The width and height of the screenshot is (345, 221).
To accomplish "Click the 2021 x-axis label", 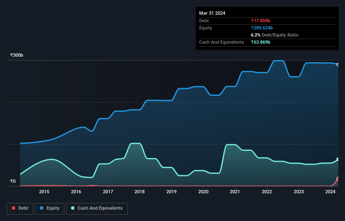I will tap(235, 192).
